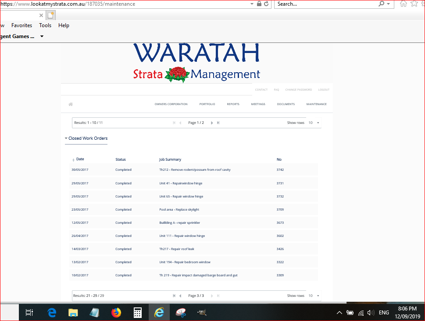
Task: Go to first page in top pager
Action: click(174, 123)
